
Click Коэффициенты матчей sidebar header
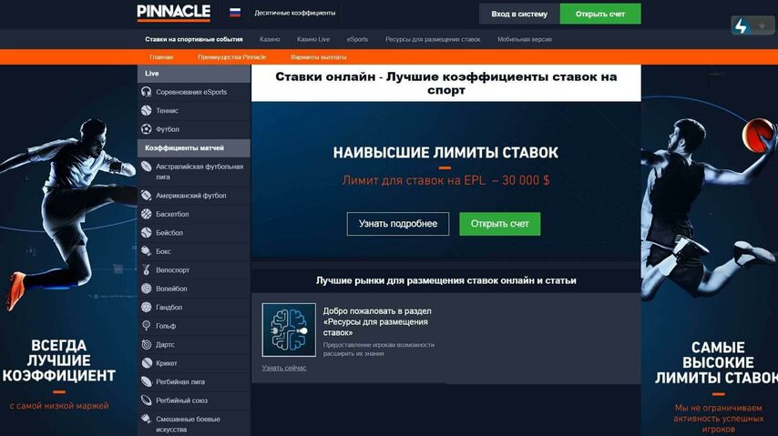tap(193, 147)
